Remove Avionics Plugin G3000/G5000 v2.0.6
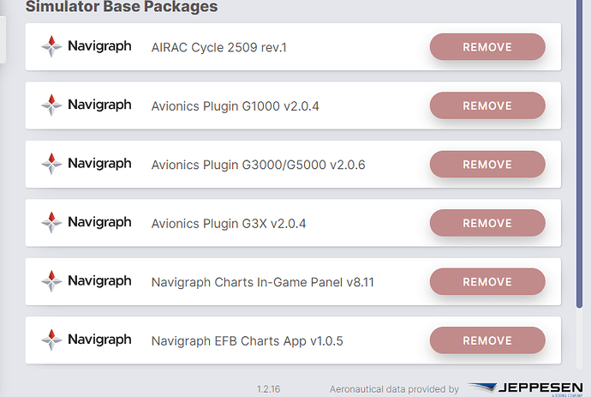The height and width of the screenshot is (397, 591). pos(487,165)
